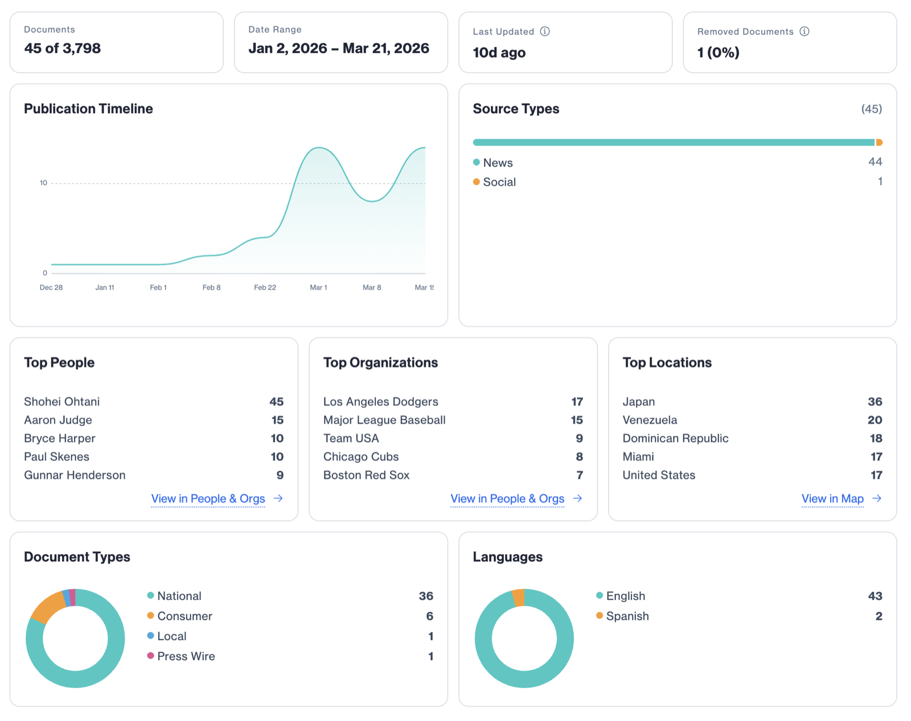Click the Spanish orange legend dot

[600, 616]
